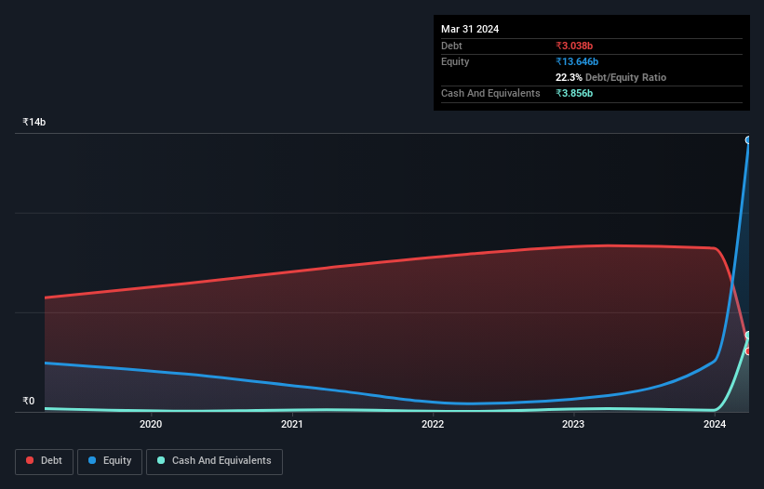Click the ₹13.646b equity value
Viewport: 764px width, 489px height.
pyautogui.click(x=577, y=61)
